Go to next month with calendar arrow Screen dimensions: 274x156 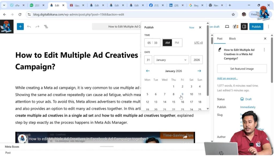pos(199,71)
